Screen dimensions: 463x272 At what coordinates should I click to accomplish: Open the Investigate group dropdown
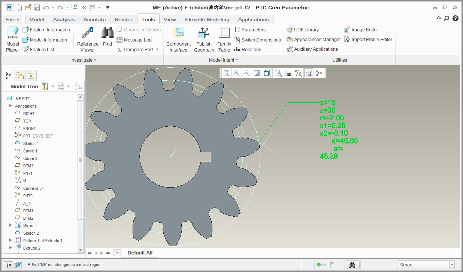point(84,60)
